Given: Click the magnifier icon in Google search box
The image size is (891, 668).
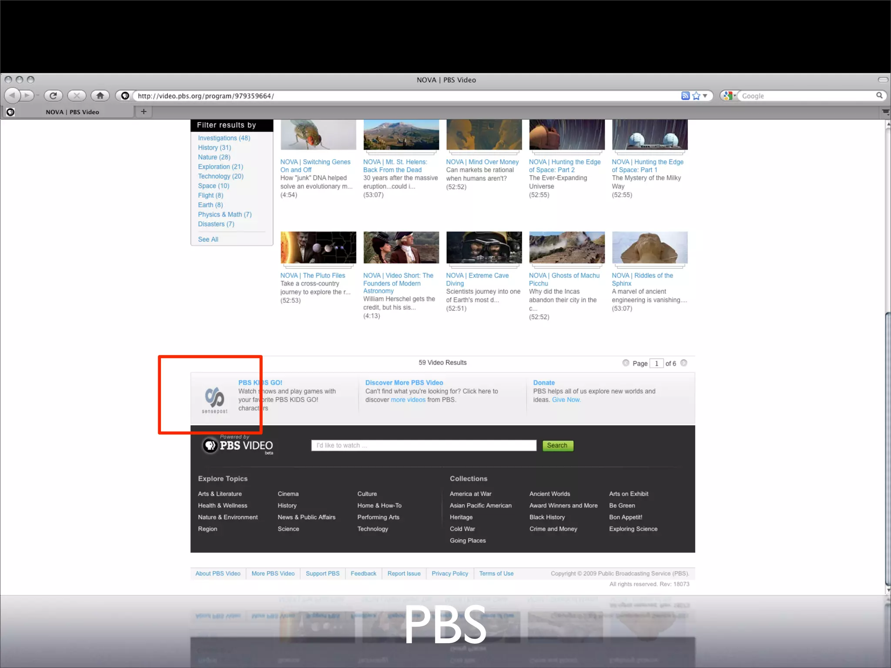Looking at the screenshot, I should (x=879, y=95).
